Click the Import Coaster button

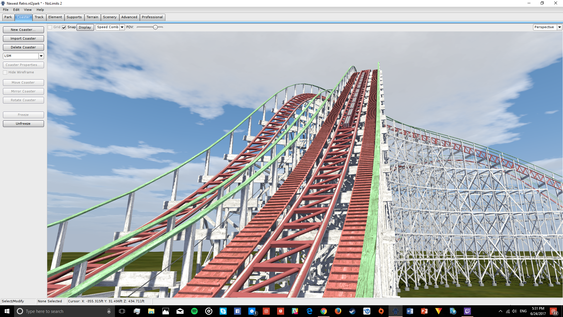point(23,38)
